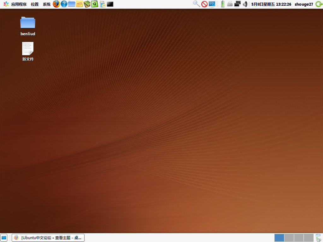This screenshot has height=242, width=323.
Task: Click the magnifying glass search icon
Action: pyautogui.click(x=196, y=4)
